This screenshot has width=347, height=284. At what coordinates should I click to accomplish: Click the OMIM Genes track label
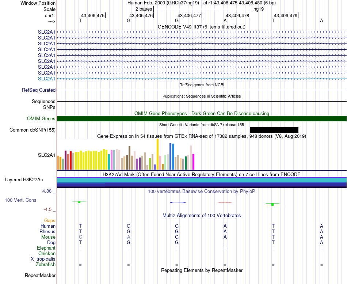click(x=41, y=118)
